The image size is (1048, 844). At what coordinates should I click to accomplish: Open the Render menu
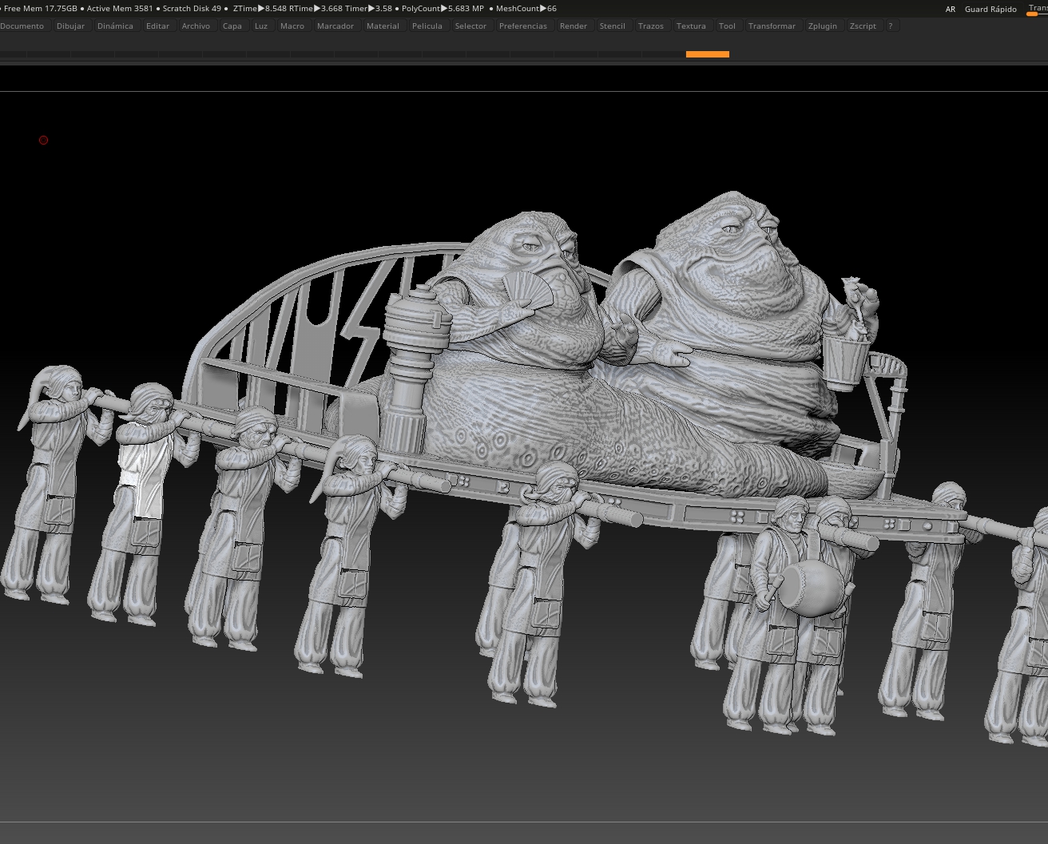(x=574, y=26)
